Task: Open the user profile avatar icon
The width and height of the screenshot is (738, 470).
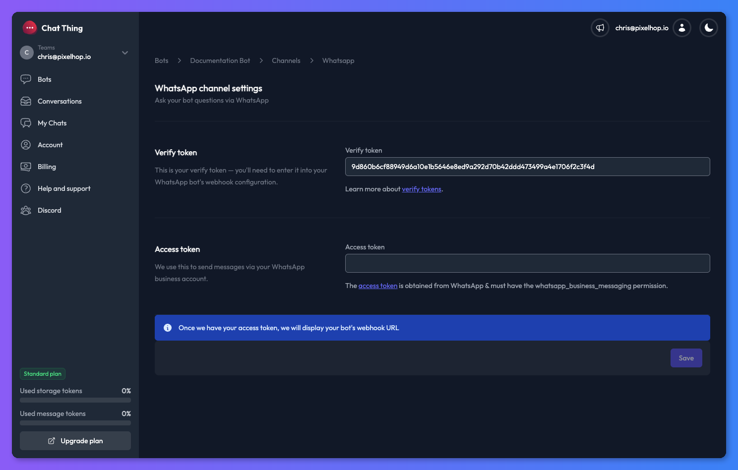Action: coord(682,28)
